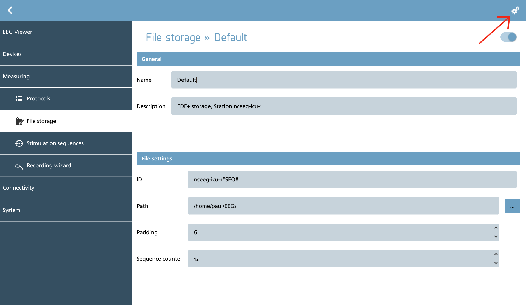Click the Description text field
This screenshot has width=526, height=305.
[x=344, y=106]
